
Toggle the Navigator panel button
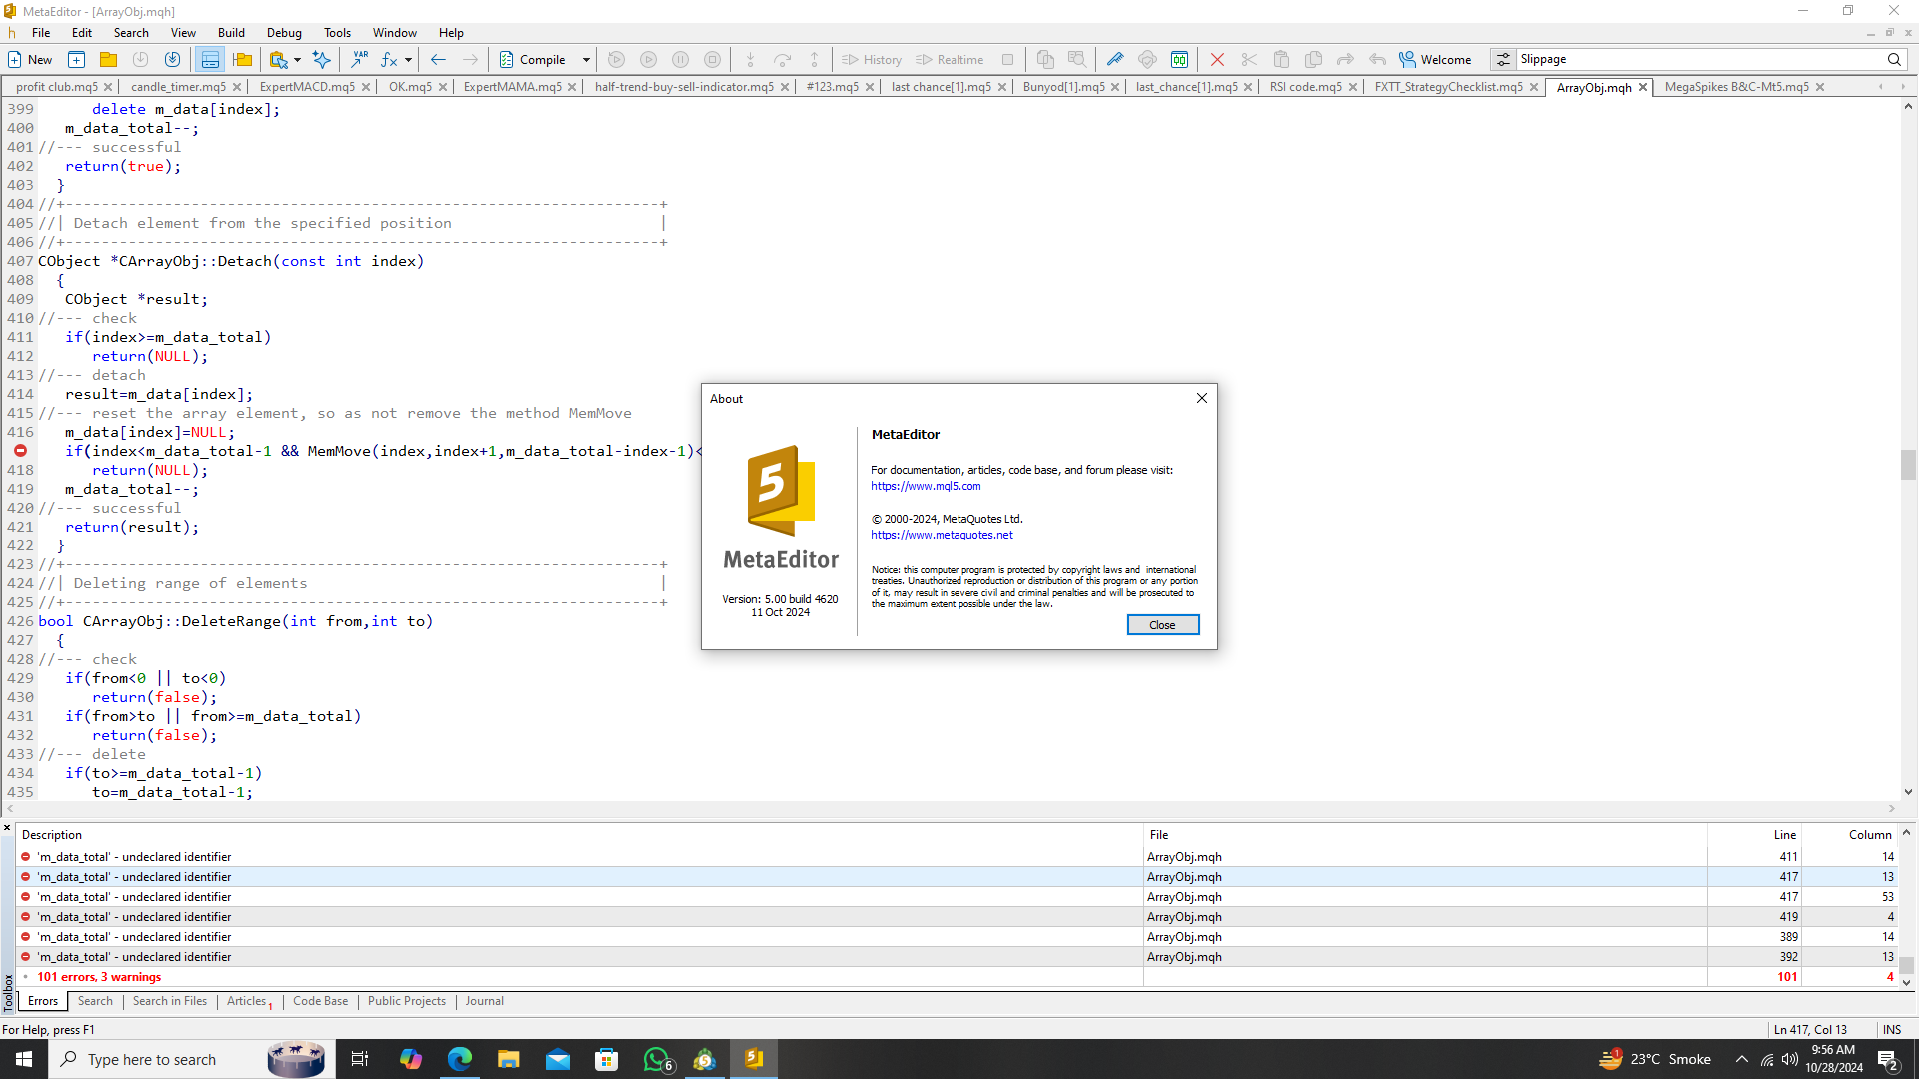[242, 60]
